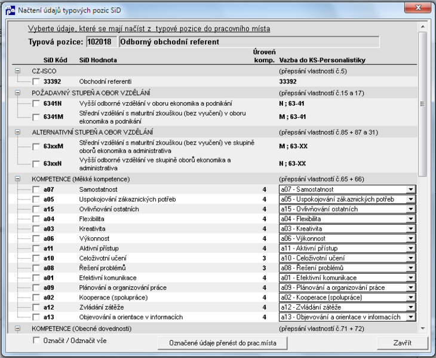This screenshot has height=358, width=436.
Task: Expand a09 - Plánování a organizování práce dropdown
Action: coord(411,287)
